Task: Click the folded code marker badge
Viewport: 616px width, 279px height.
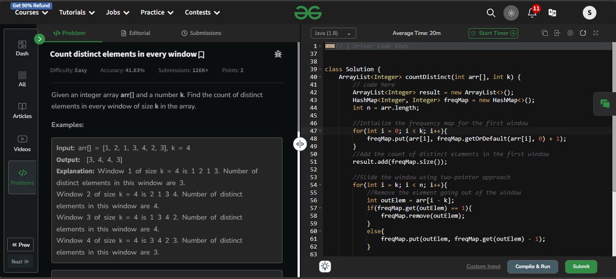Action: click(x=330, y=46)
